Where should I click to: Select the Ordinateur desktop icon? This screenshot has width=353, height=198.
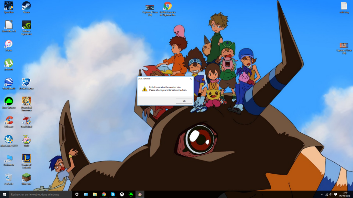click(9, 160)
